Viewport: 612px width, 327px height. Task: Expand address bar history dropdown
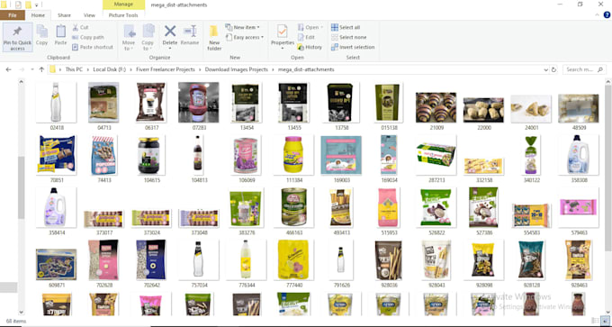[545, 69]
